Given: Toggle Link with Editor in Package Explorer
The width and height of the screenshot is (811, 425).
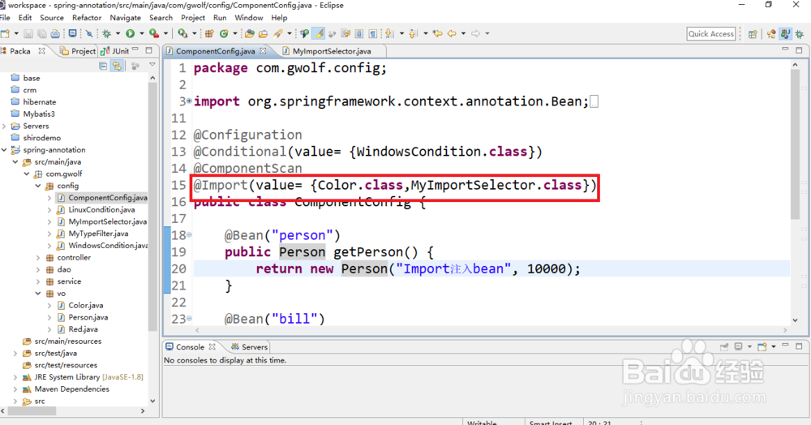Looking at the screenshot, I should pos(118,67).
